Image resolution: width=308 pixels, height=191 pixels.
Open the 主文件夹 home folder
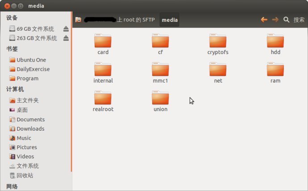click(28, 100)
